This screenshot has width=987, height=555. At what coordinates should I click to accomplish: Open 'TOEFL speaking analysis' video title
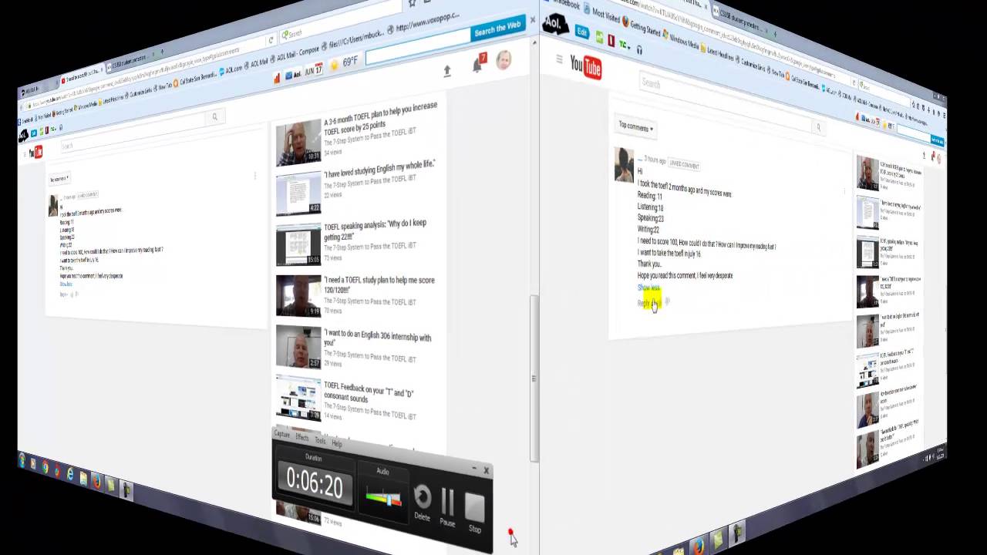tap(375, 230)
